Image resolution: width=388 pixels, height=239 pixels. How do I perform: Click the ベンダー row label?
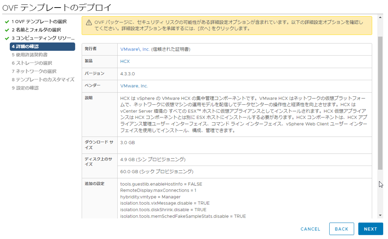click(x=93, y=85)
